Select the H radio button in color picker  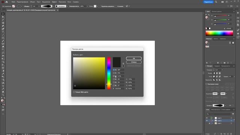pos(114,70)
